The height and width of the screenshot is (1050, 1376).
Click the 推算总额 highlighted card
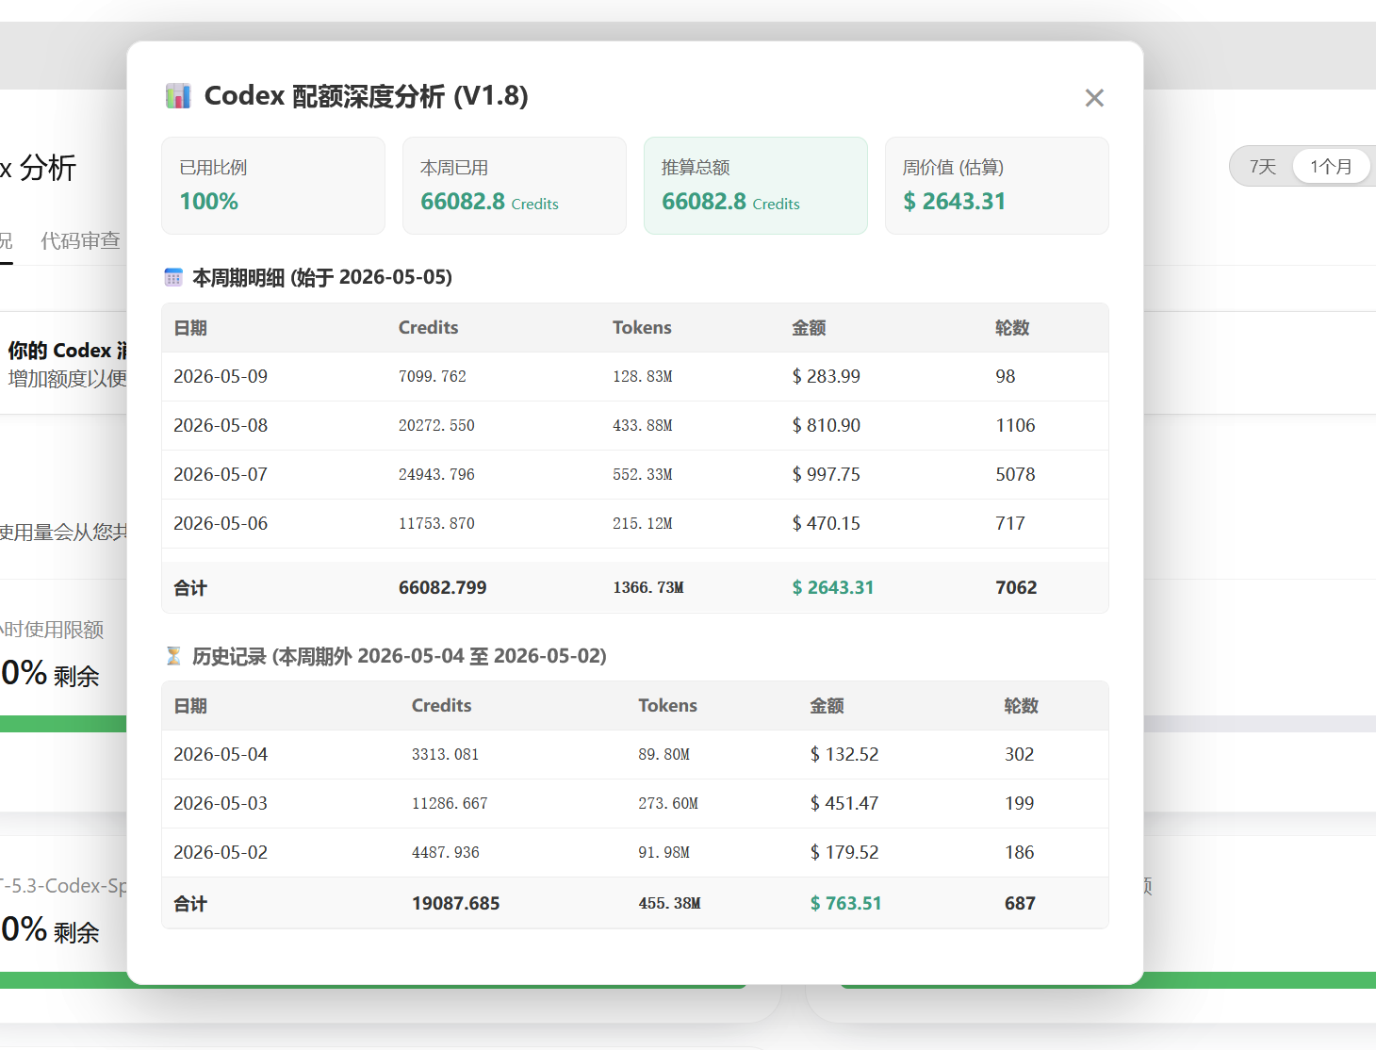point(756,186)
